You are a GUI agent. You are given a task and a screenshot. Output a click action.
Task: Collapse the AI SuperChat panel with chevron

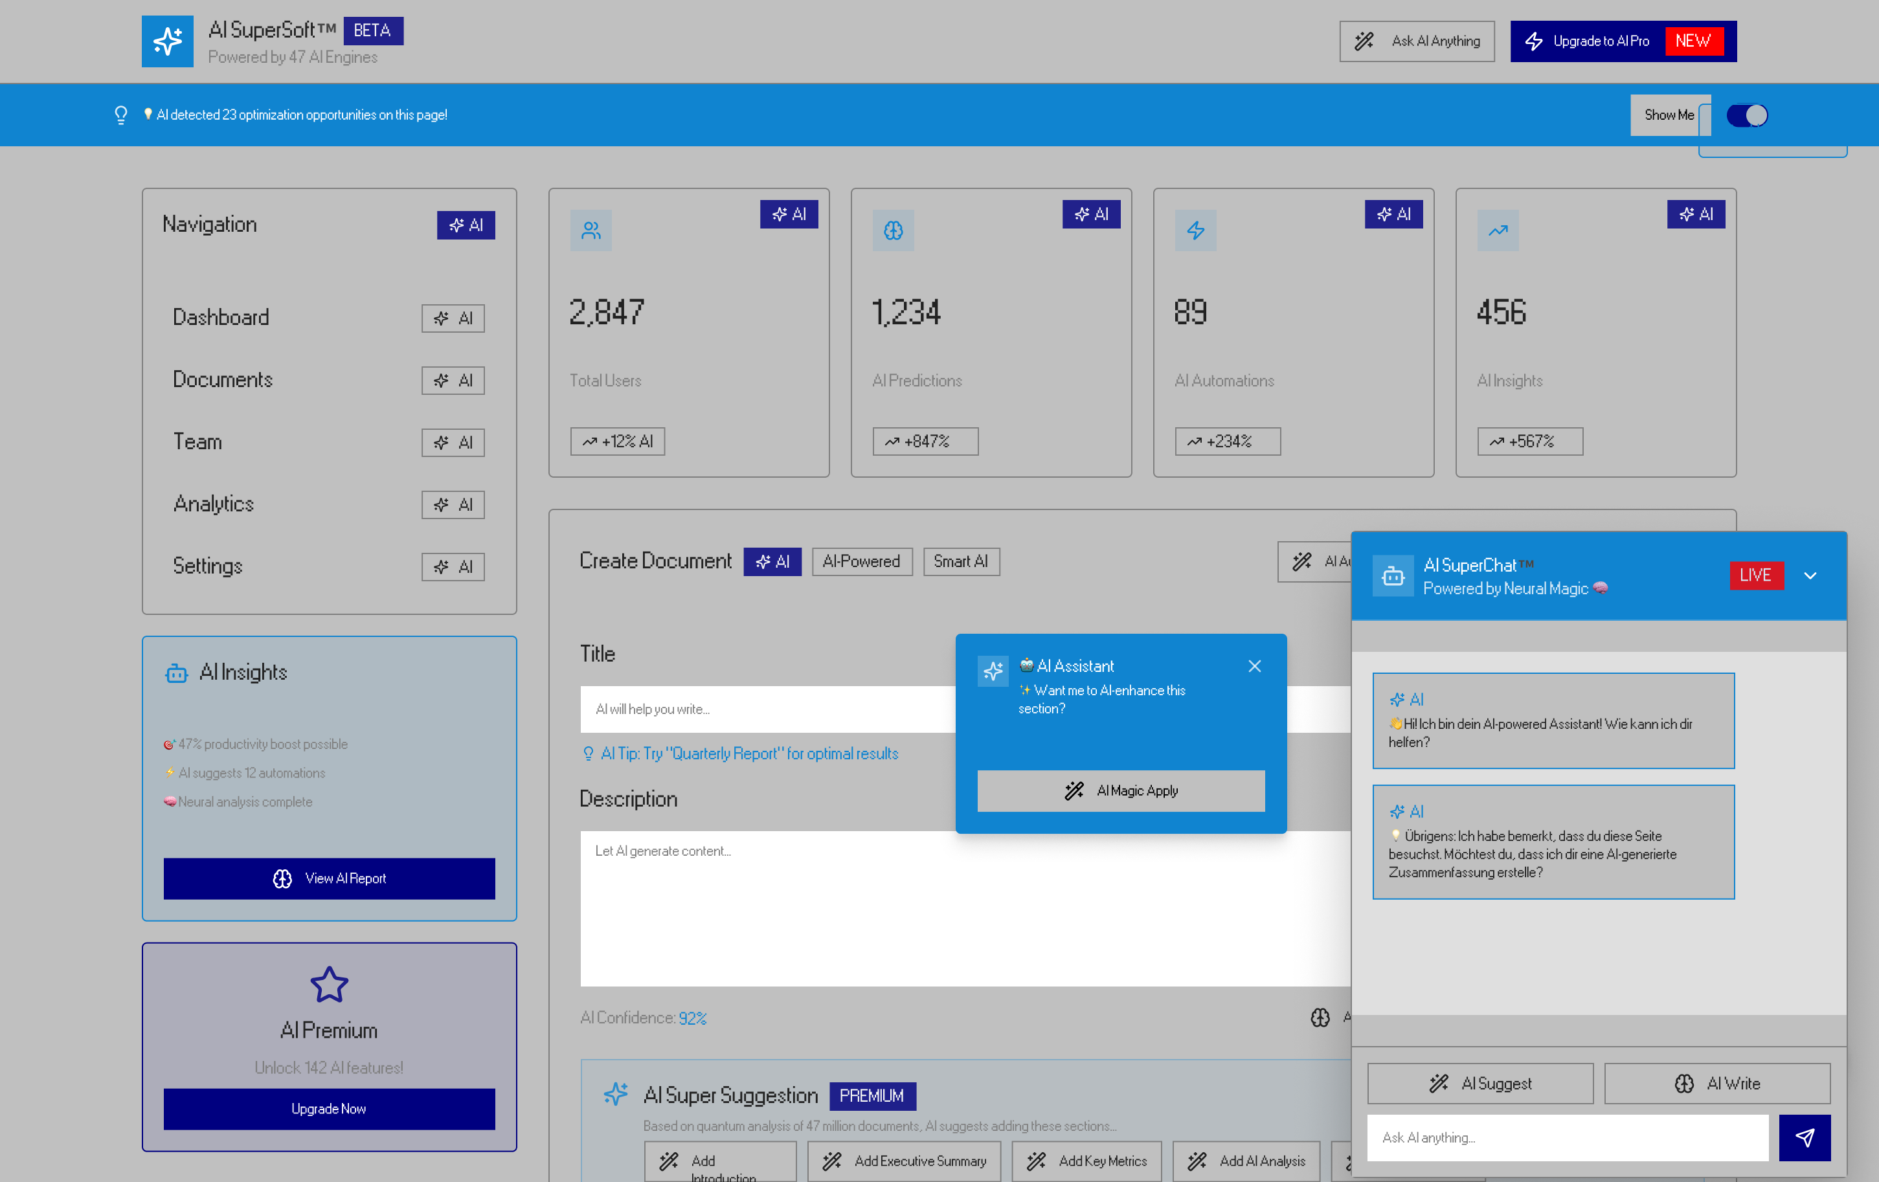click(x=1810, y=575)
